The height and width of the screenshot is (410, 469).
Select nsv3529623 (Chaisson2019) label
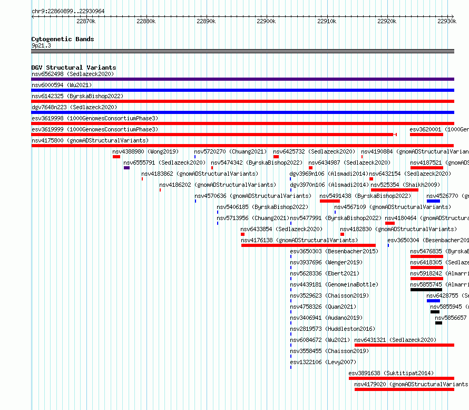329,295
